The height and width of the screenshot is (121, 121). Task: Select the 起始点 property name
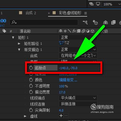click(40, 68)
